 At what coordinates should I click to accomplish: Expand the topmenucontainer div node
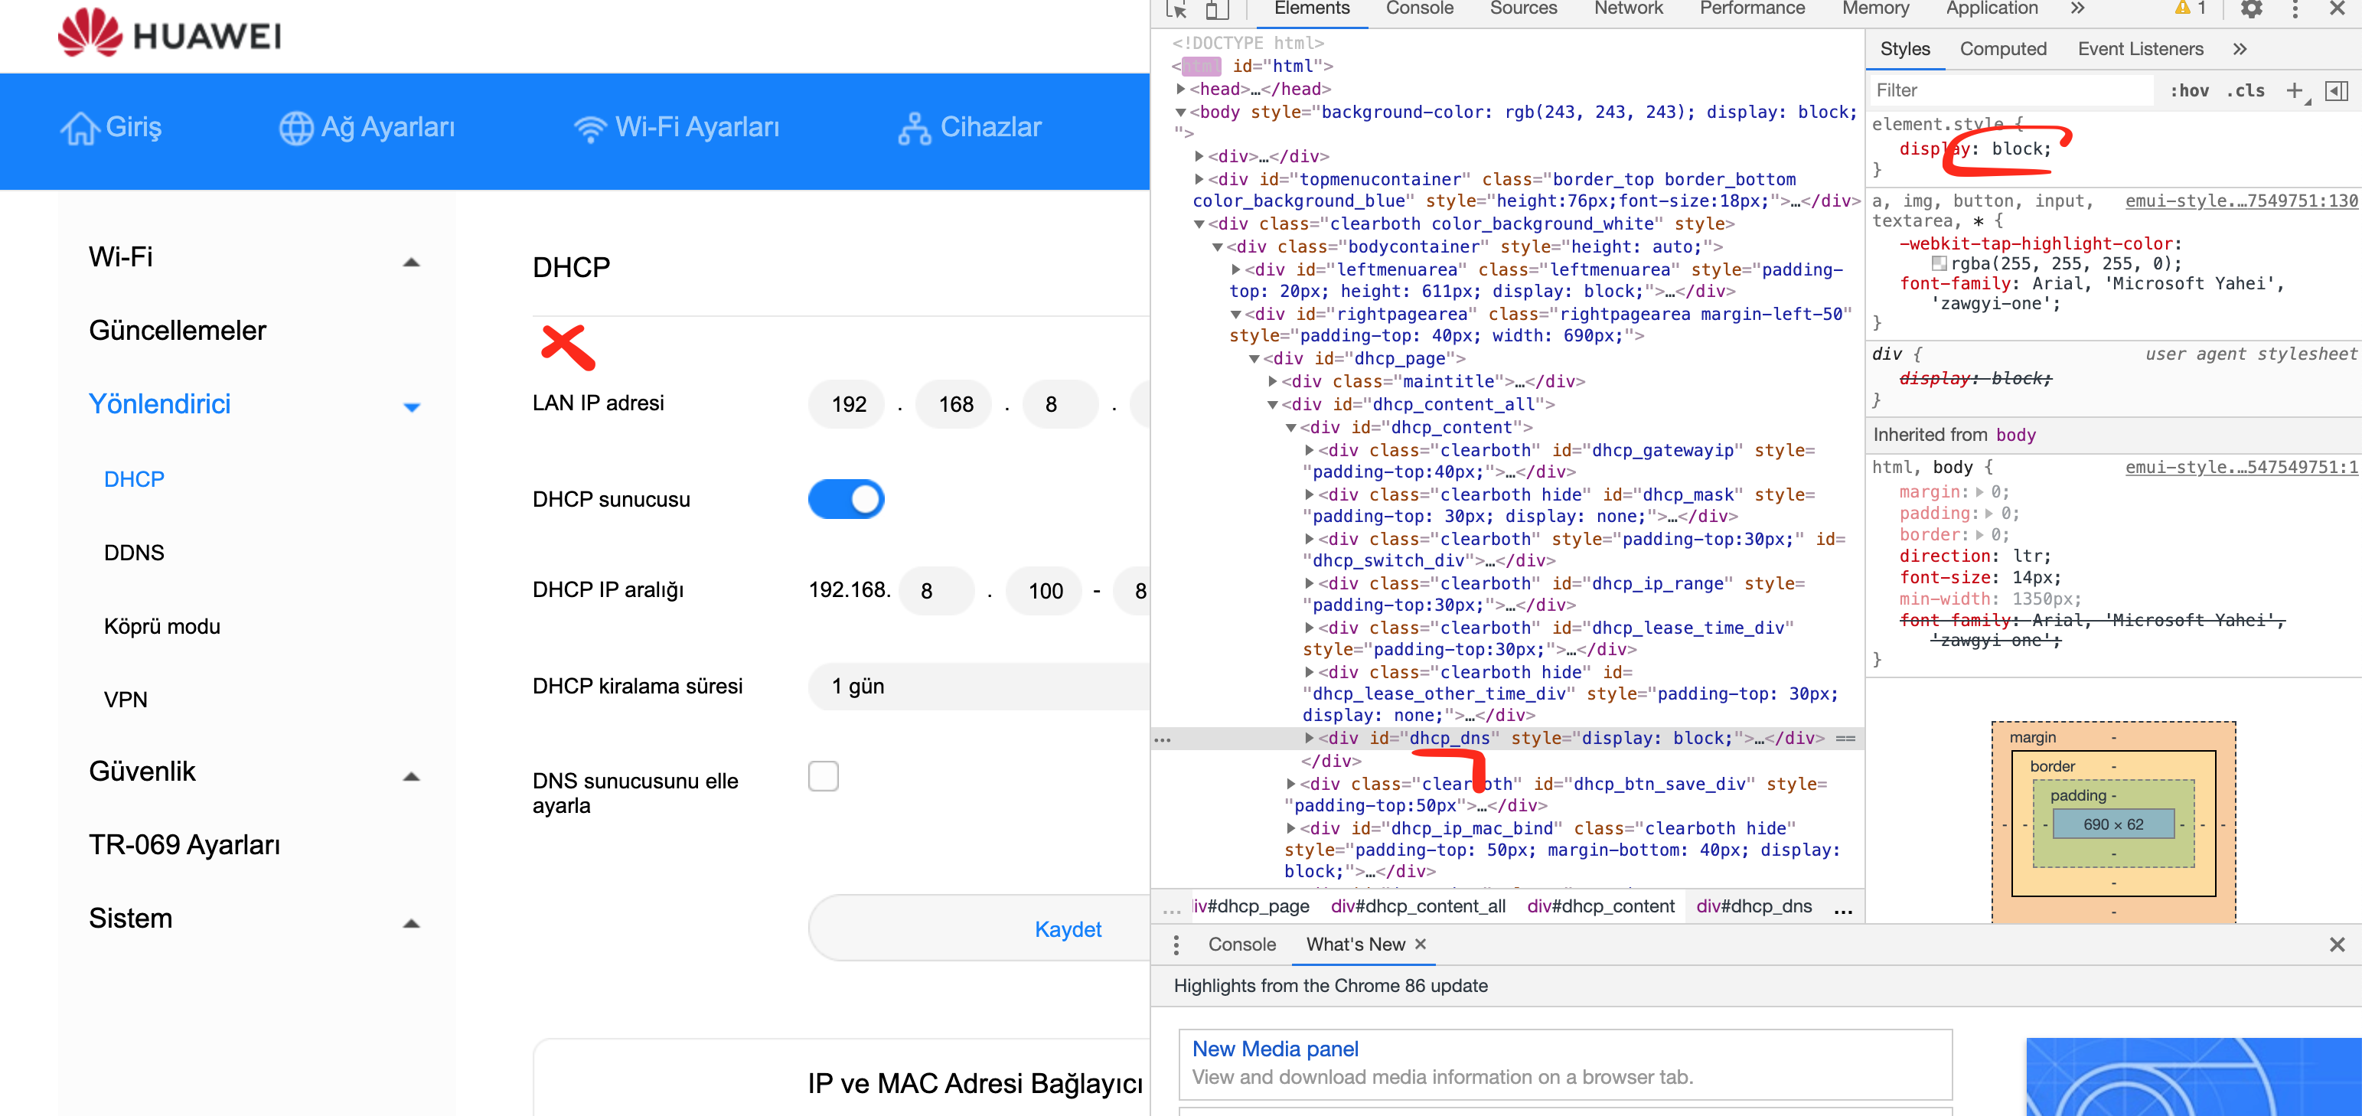pos(1199,179)
